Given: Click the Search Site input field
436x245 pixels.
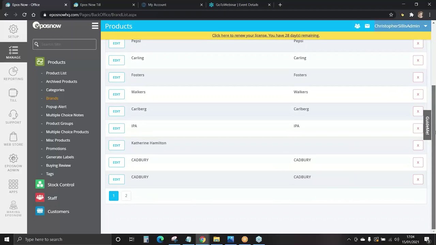Looking at the screenshot, I should click(64, 44).
